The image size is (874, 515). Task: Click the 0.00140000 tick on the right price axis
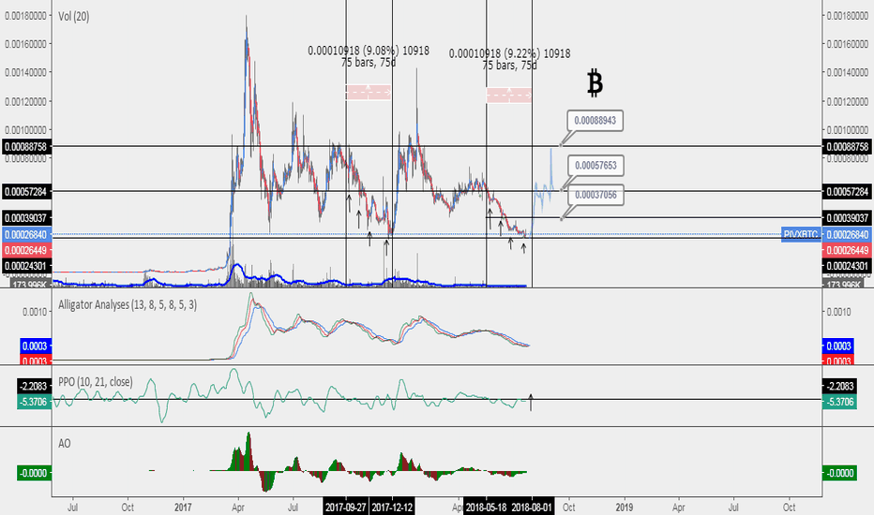847,72
